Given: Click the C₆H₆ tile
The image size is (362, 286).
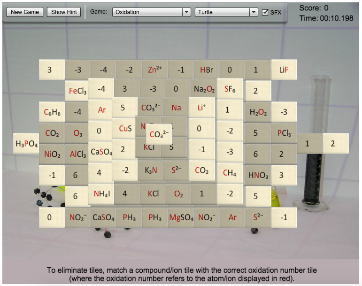Looking at the screenshot, I should pos(52,112).
